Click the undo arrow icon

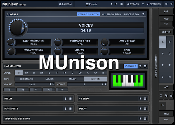point(162,105)
